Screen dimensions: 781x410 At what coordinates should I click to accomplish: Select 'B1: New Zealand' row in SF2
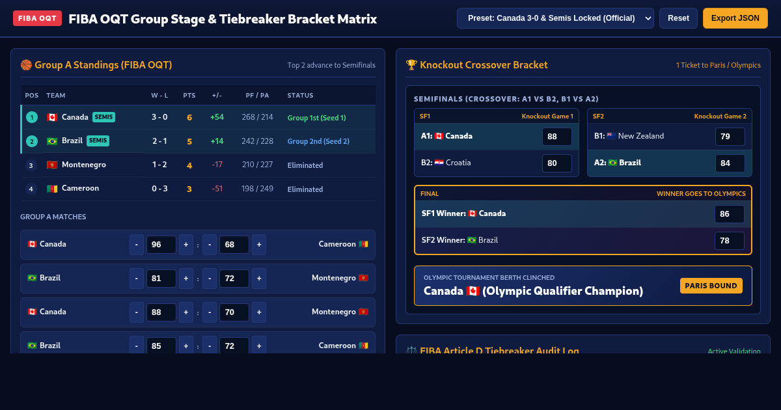click(670, 137)
